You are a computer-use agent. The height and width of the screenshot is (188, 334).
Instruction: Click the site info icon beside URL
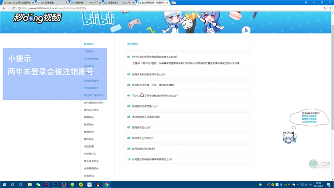coord(19,8)
